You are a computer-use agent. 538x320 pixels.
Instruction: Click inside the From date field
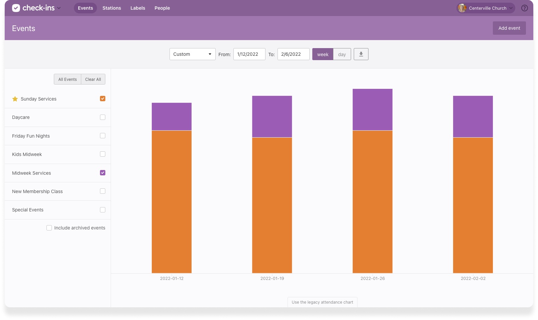click(x=249, y=54)
